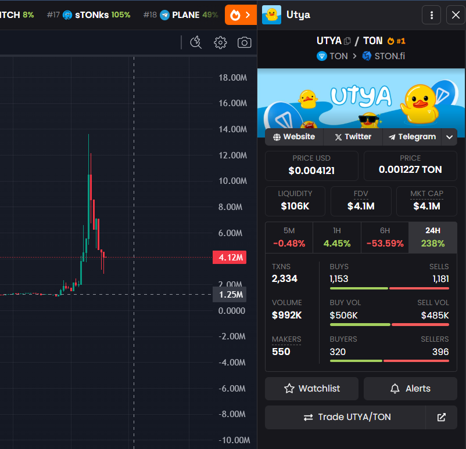Click the TXNS value 2,334
The height and width of the screenshot is (449, 466).
284,278
